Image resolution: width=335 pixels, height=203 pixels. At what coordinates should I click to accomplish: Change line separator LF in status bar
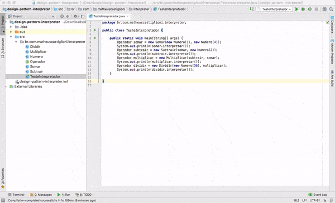[x=304, y=200]
